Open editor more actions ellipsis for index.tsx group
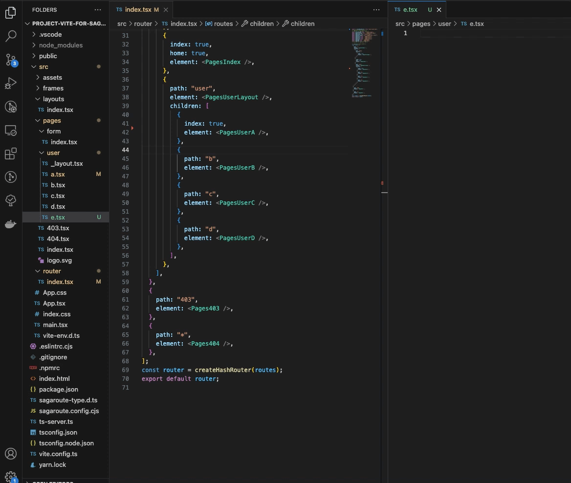571x483 pixels. 376,10
